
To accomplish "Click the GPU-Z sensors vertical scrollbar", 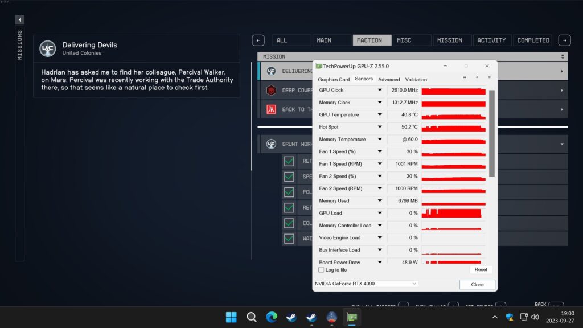I will [x=492, y=133].
